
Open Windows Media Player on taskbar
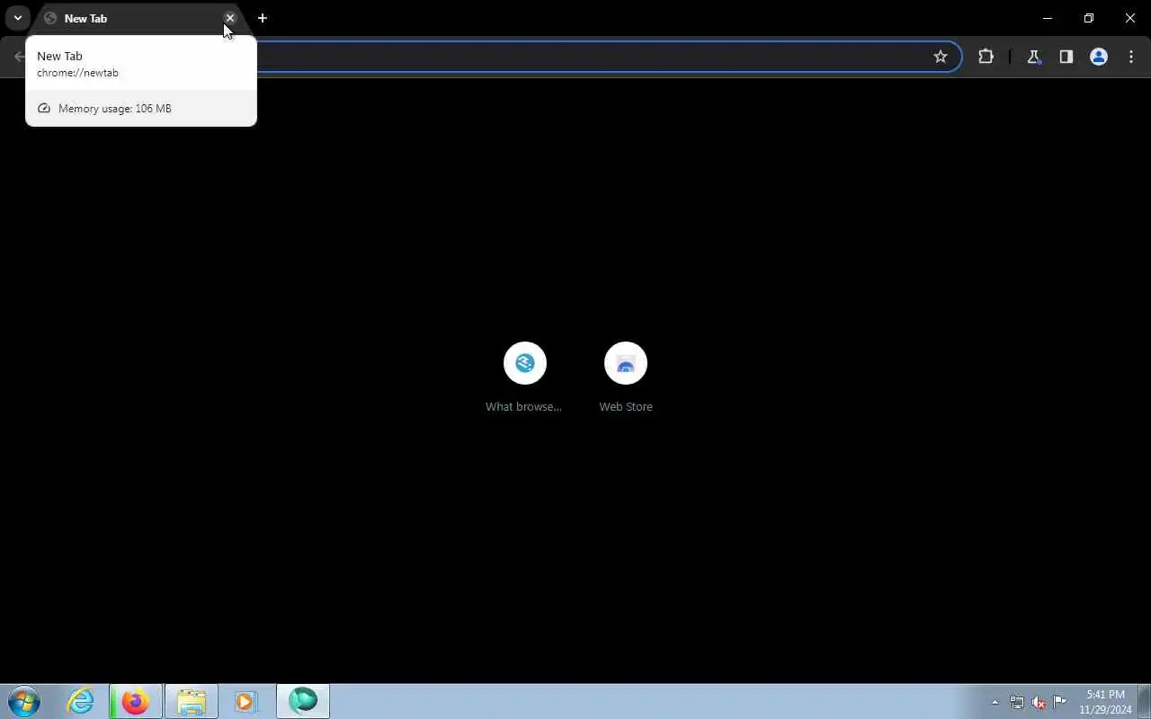point(245,701)
